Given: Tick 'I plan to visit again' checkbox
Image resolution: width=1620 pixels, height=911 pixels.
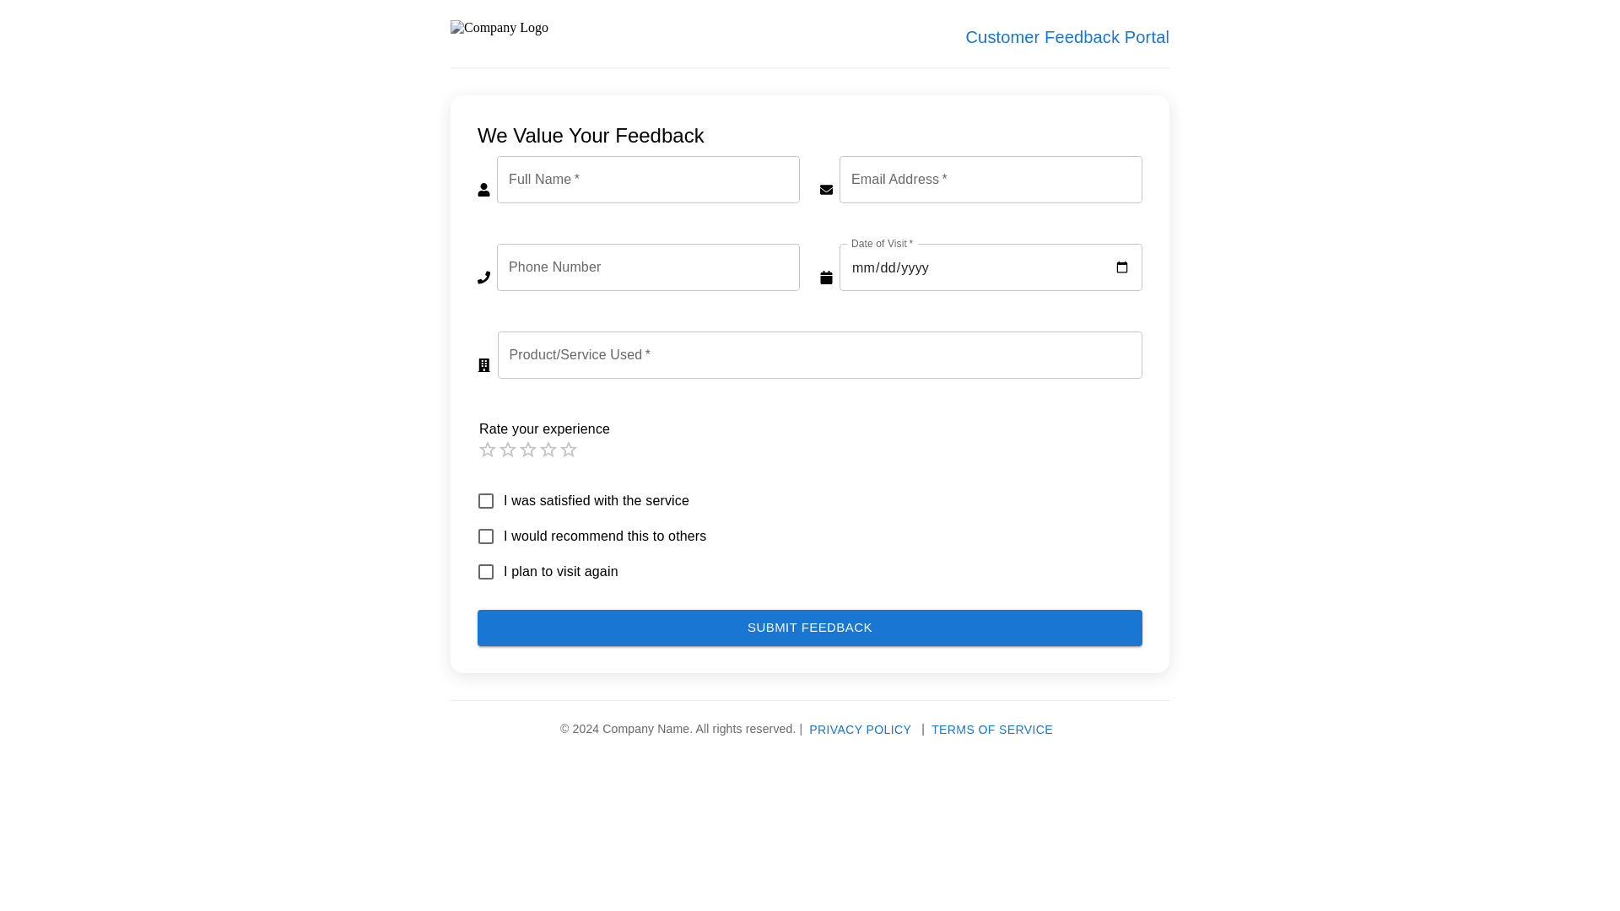Looking at the screenshot, I should click(x=486, y=572).
